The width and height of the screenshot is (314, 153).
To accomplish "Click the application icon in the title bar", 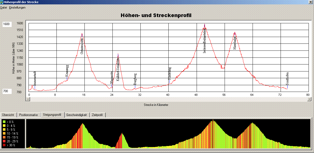I will 2,2.
